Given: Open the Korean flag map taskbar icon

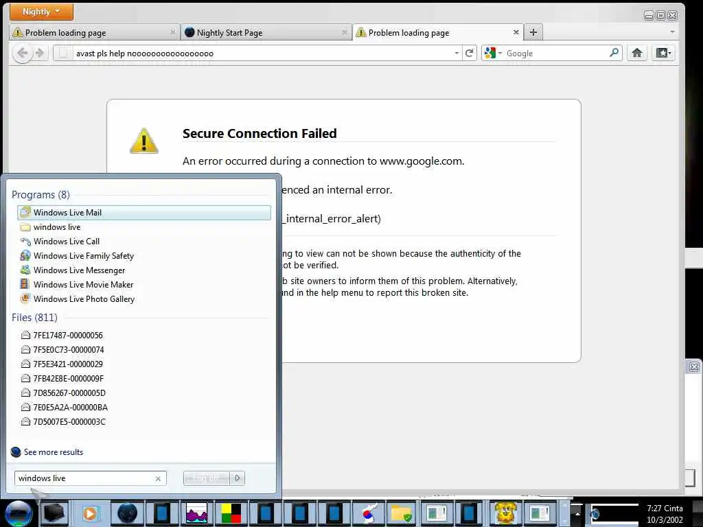Looking at the screenshot, I should 368,513.
